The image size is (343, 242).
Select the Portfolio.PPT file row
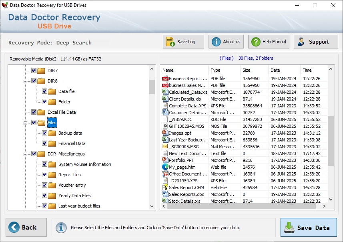click(x=244, y=160)
